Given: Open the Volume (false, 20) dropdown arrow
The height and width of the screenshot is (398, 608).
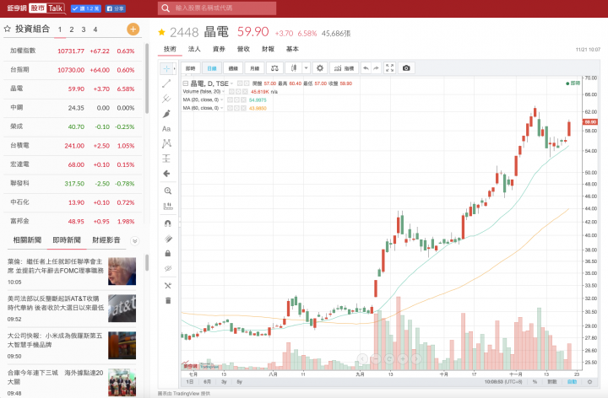Looking at the screenshot, I should coord(223,92).
